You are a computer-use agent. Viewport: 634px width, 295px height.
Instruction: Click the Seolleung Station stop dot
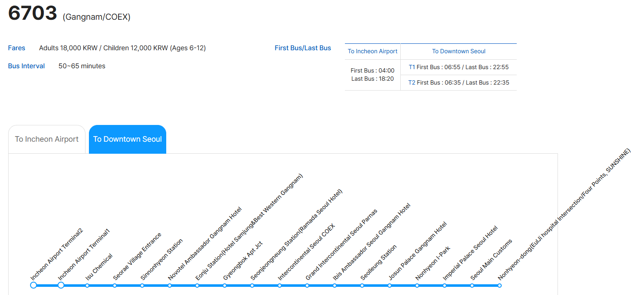click(x=362, y=286)
